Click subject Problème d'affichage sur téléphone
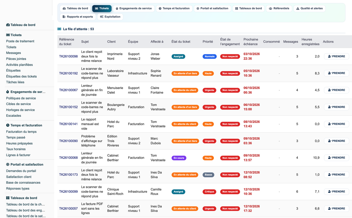Viewport: 352px width, 218px height. point(92,141)
